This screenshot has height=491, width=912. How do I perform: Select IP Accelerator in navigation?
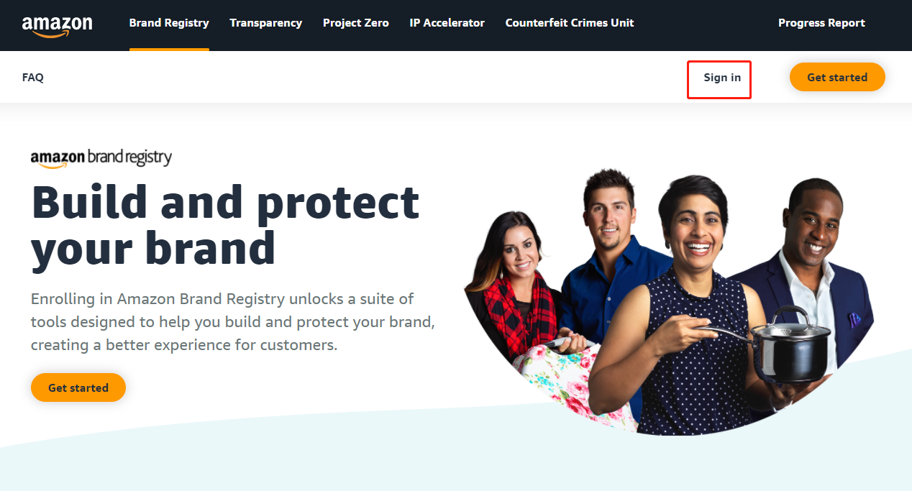point(447,23)
